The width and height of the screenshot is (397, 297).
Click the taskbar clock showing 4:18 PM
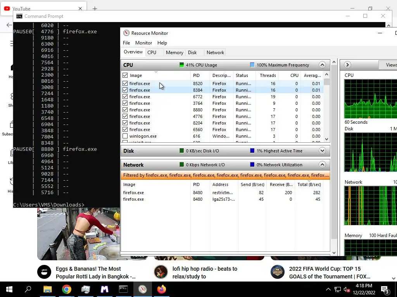click(364, 289)
